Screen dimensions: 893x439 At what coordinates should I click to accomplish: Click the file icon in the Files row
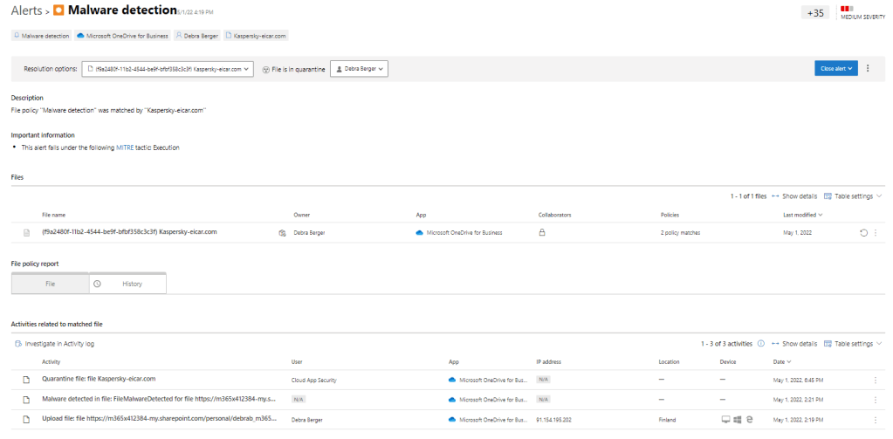[26, 233]
